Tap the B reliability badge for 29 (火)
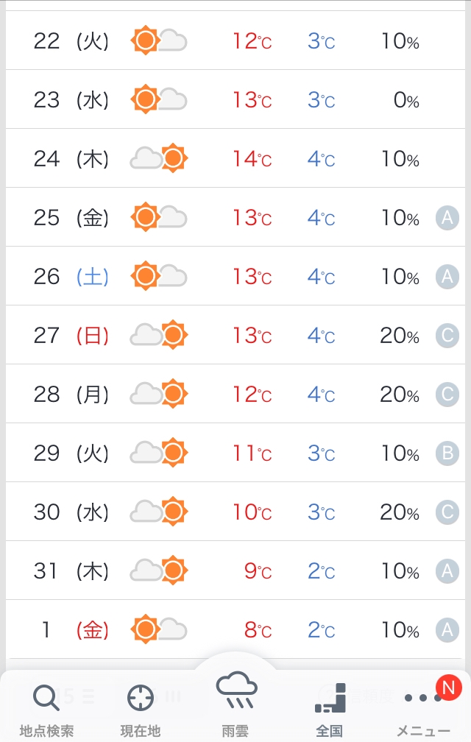The height and width of the screenshot is (742, 471). click(x=447, y=453)
